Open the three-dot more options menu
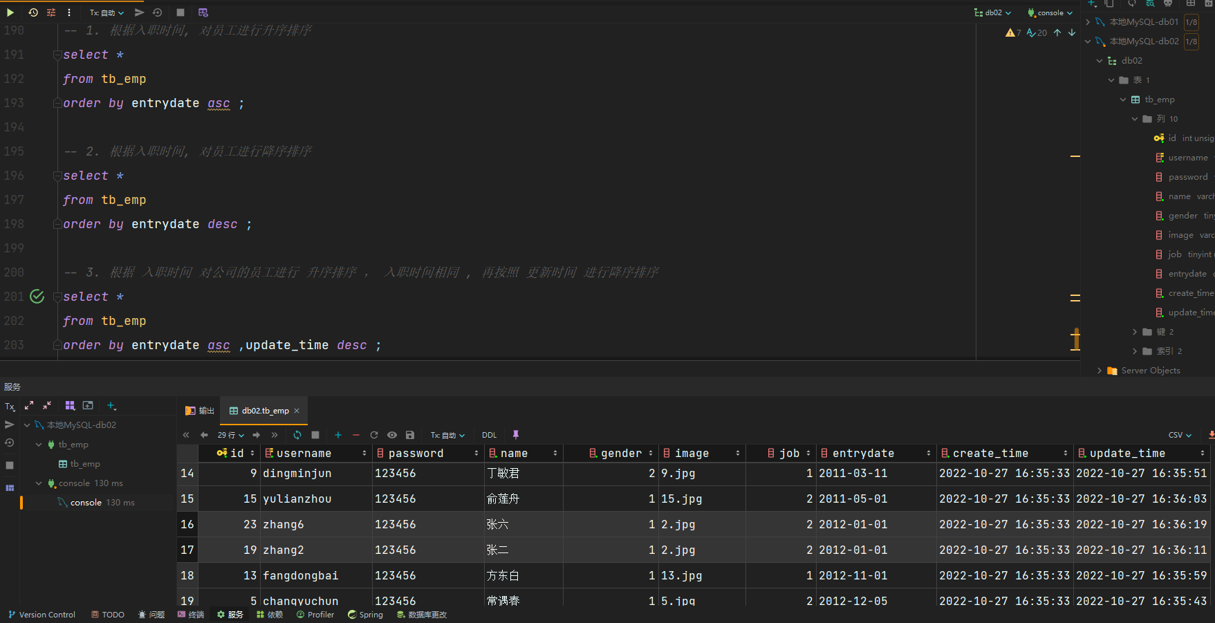The image size is (1215, 623). click(x=69, y=12)
